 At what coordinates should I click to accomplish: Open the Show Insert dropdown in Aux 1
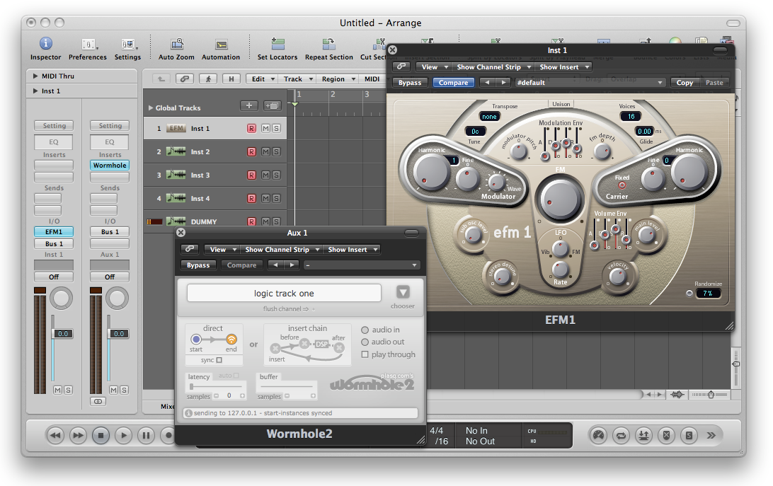pyautogui.click(x=353, y=250)
